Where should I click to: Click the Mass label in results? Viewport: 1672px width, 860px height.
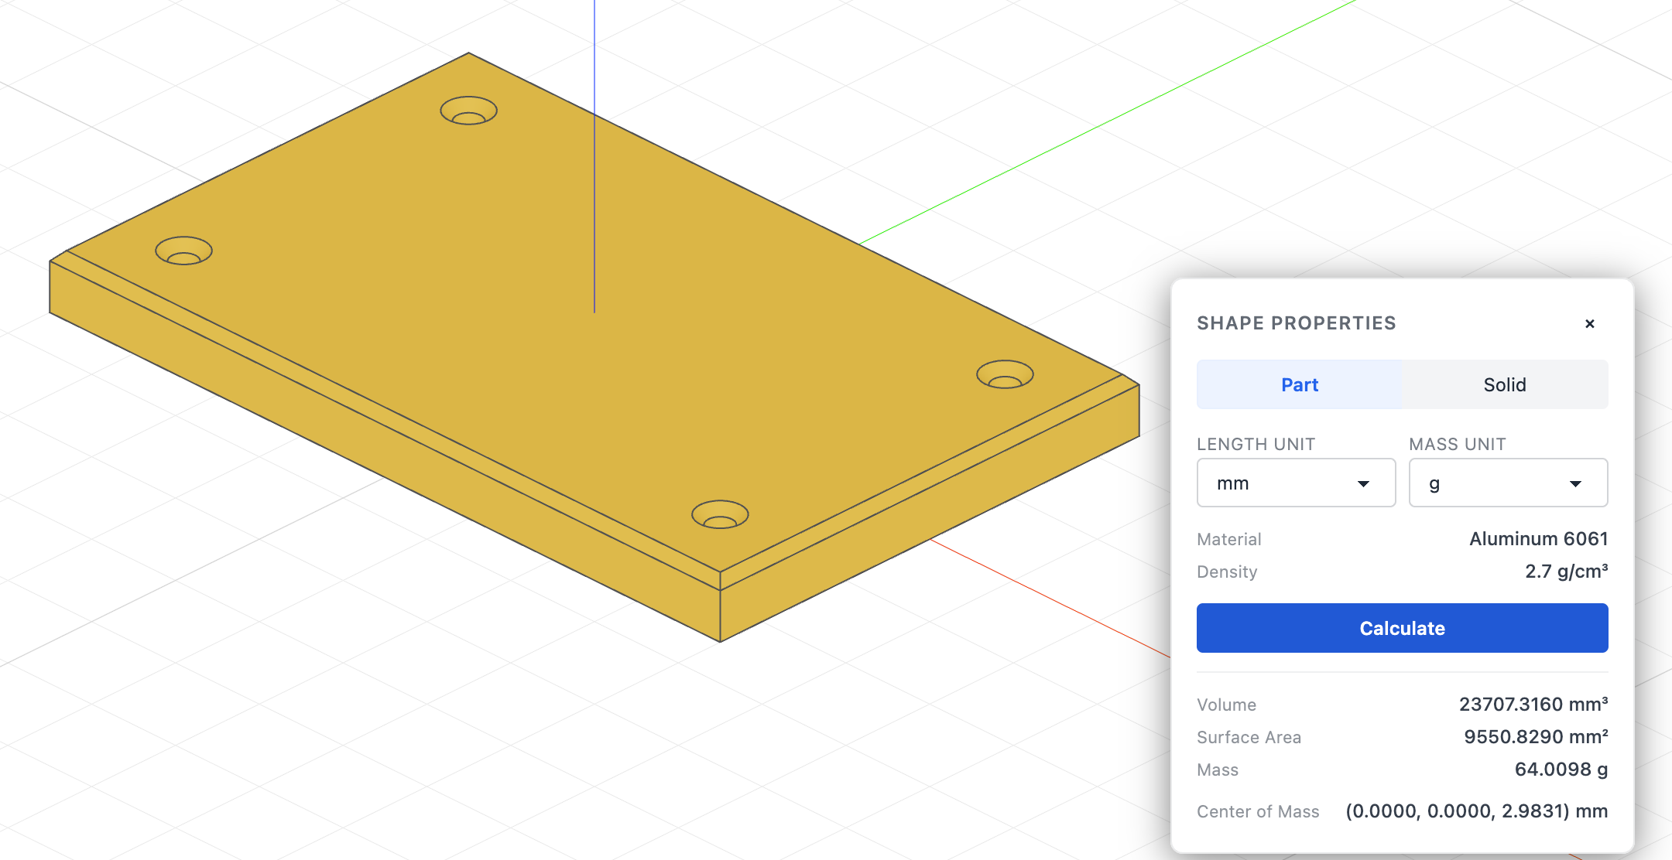coord(1218,770)
